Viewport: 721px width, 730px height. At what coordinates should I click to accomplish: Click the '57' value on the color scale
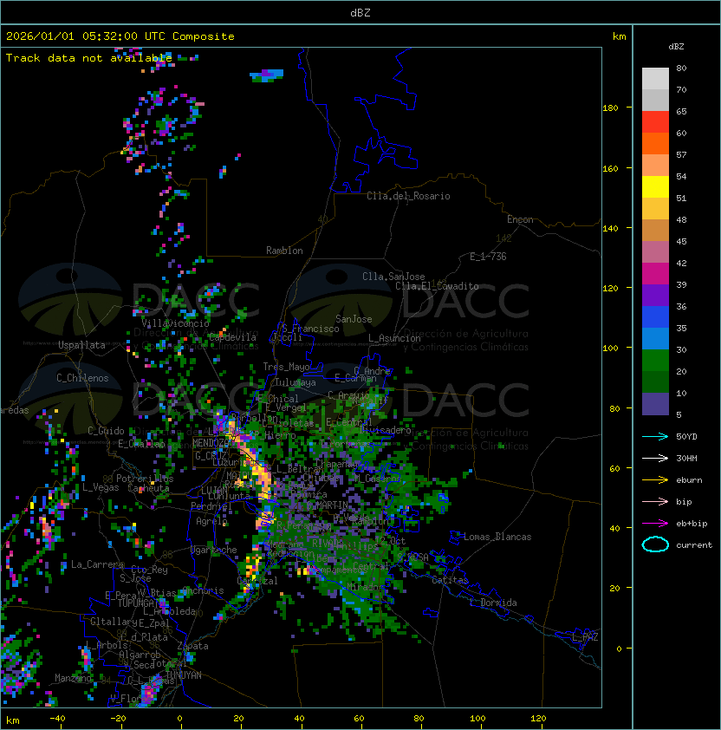(x=681, y=154)
